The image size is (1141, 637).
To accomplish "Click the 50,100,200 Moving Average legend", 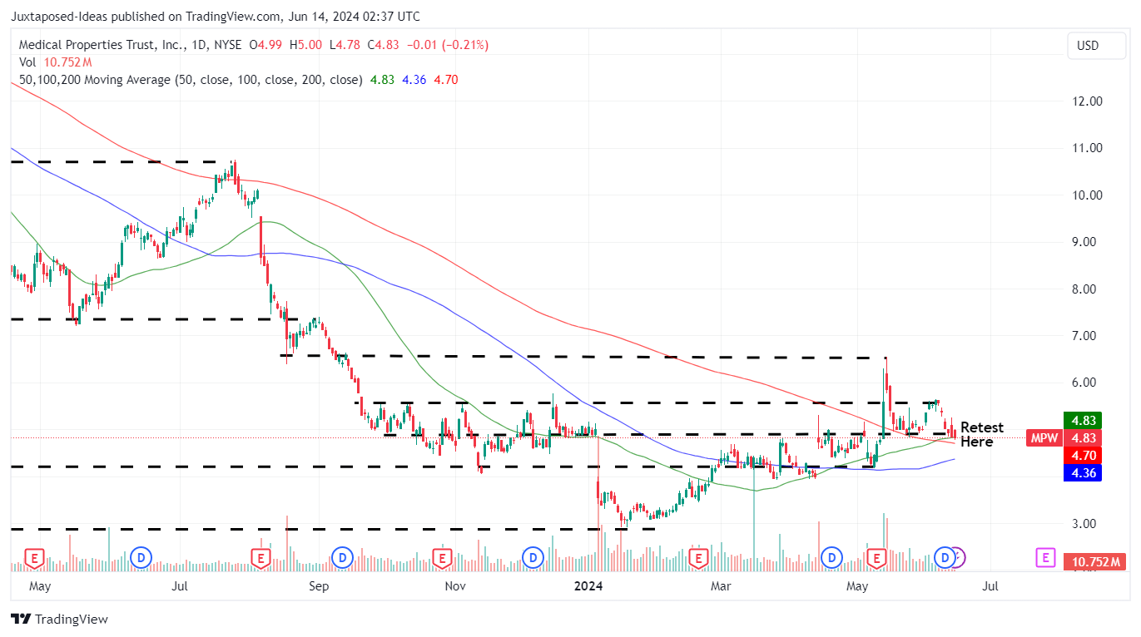I will 191,80.
